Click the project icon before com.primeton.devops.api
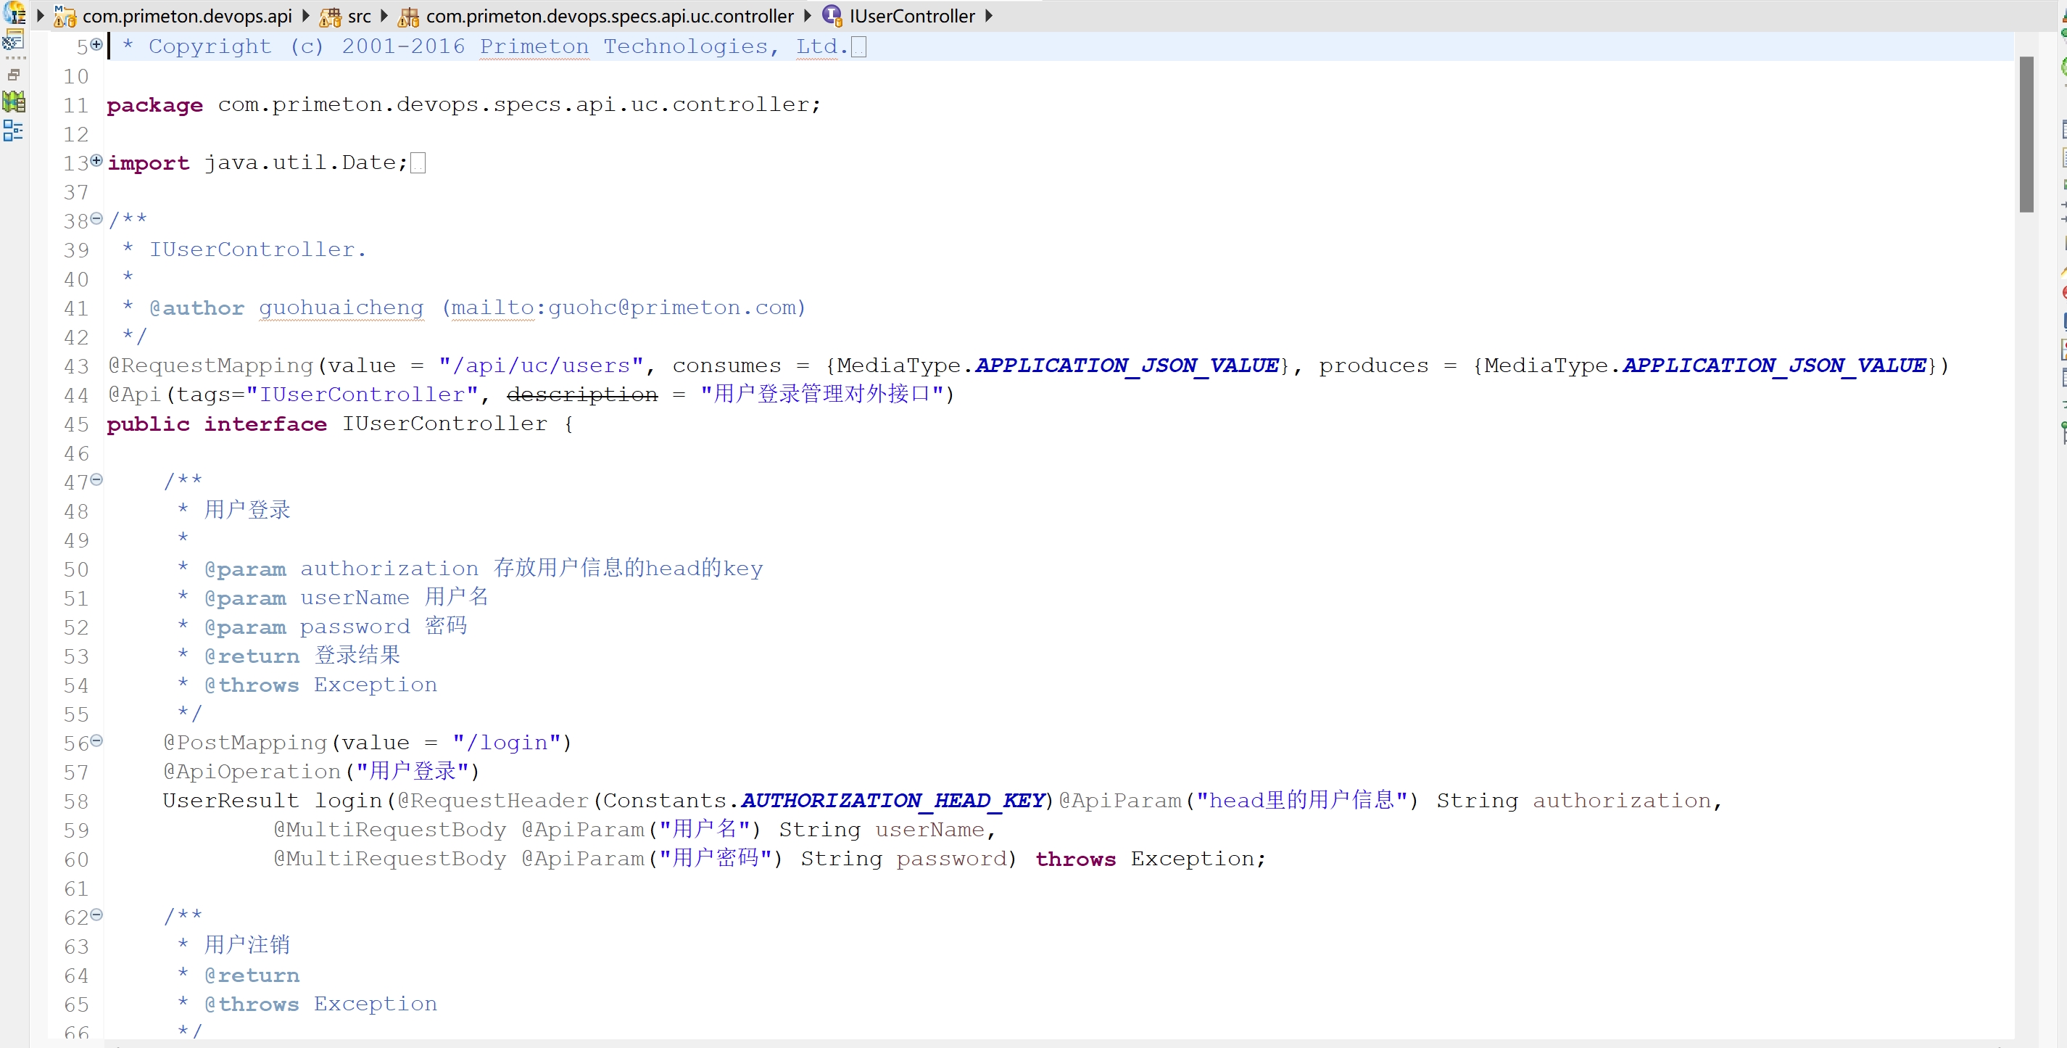Screen dimensions: 2067x1048 (x=65, y=15)
